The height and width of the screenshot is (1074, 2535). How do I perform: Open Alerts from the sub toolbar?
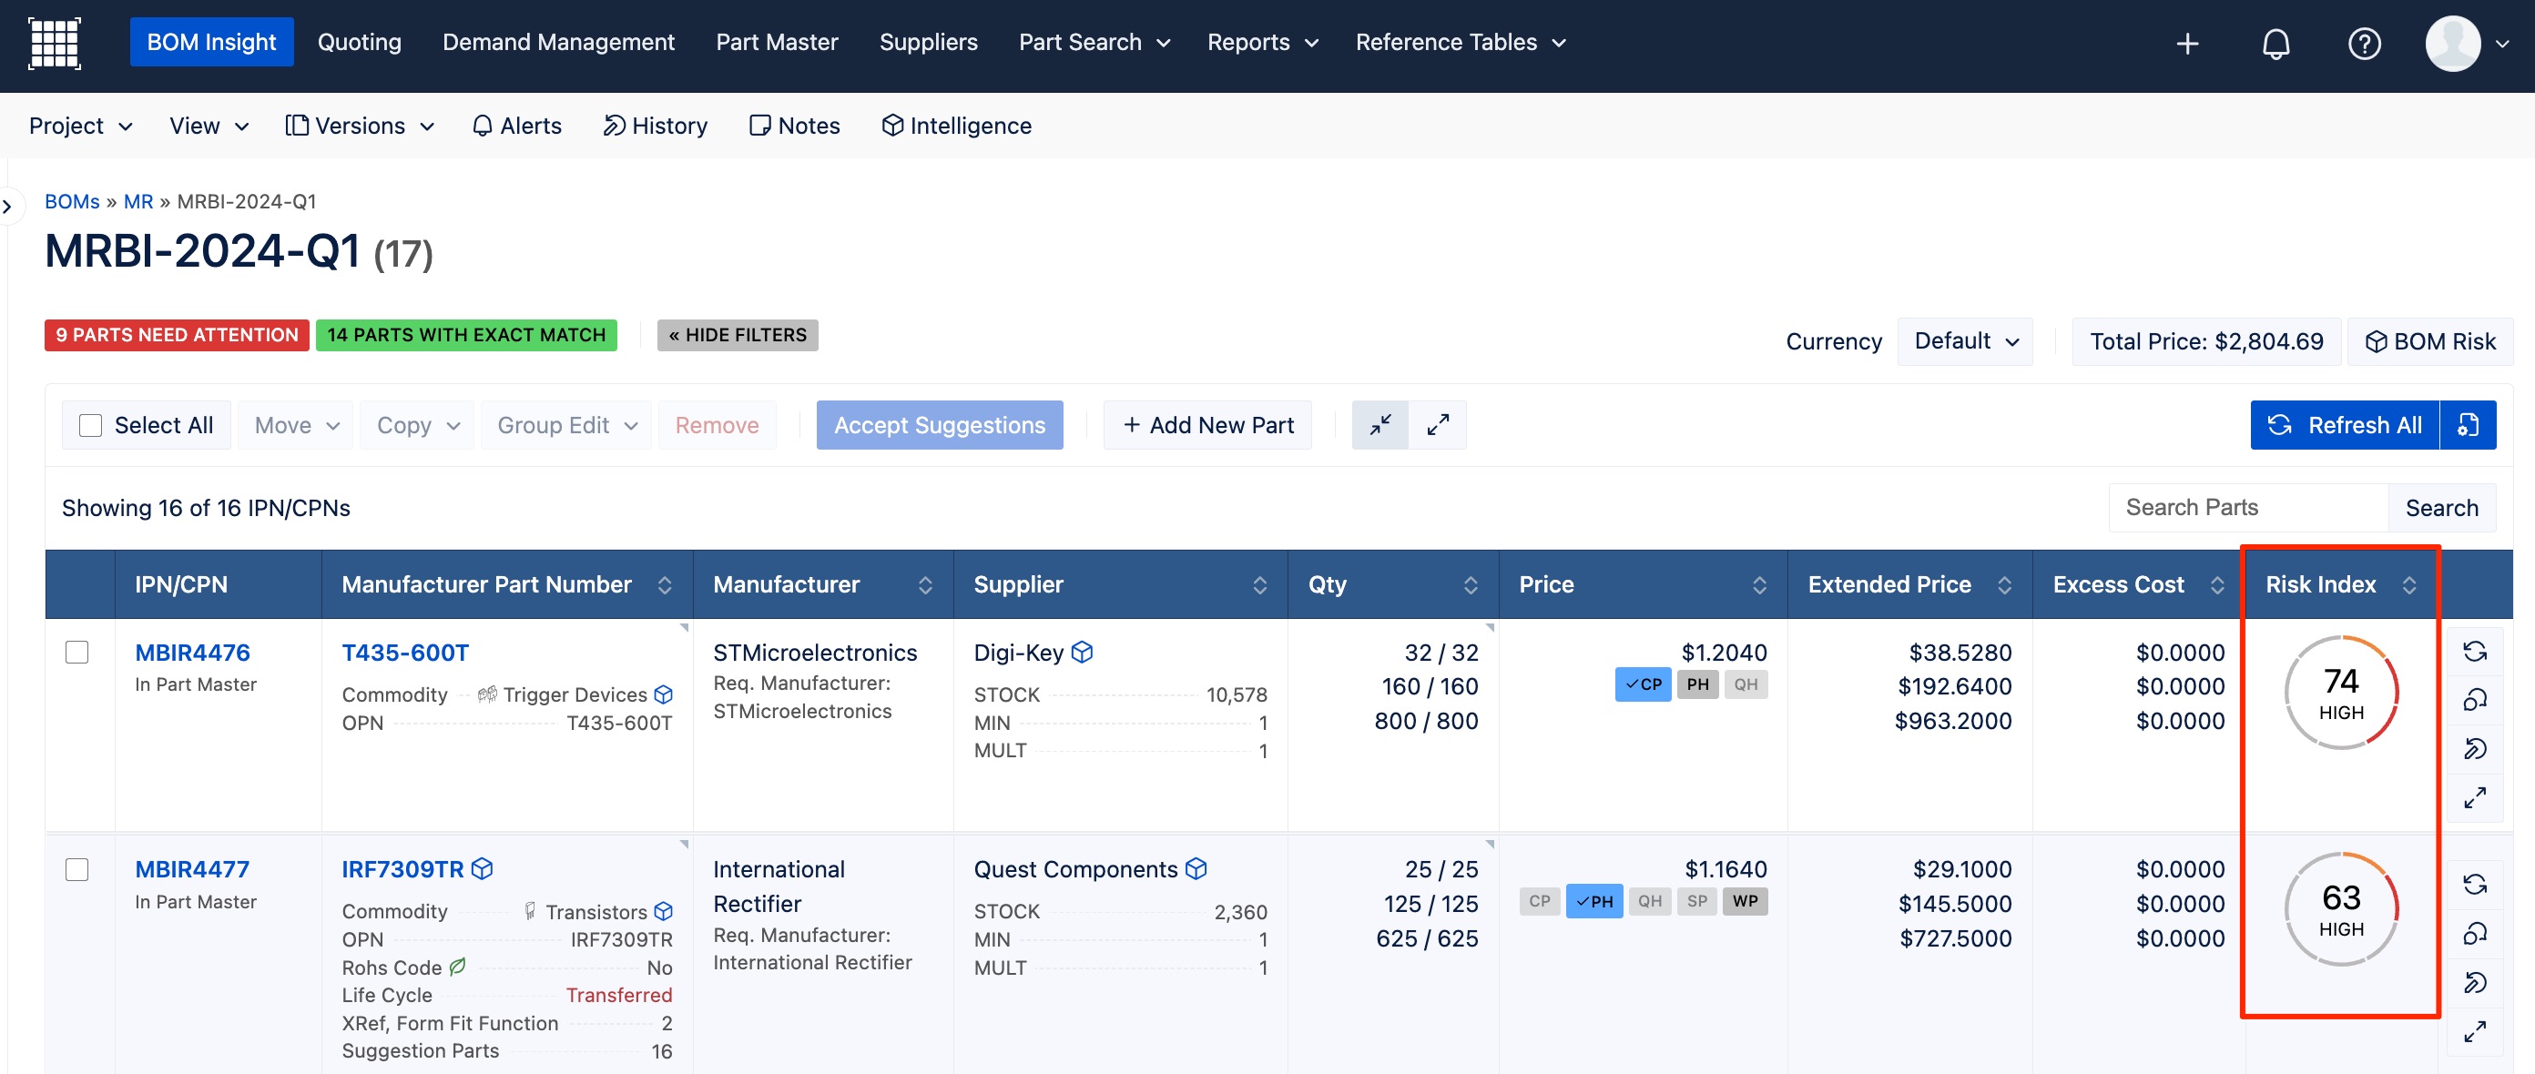[516, 126]
